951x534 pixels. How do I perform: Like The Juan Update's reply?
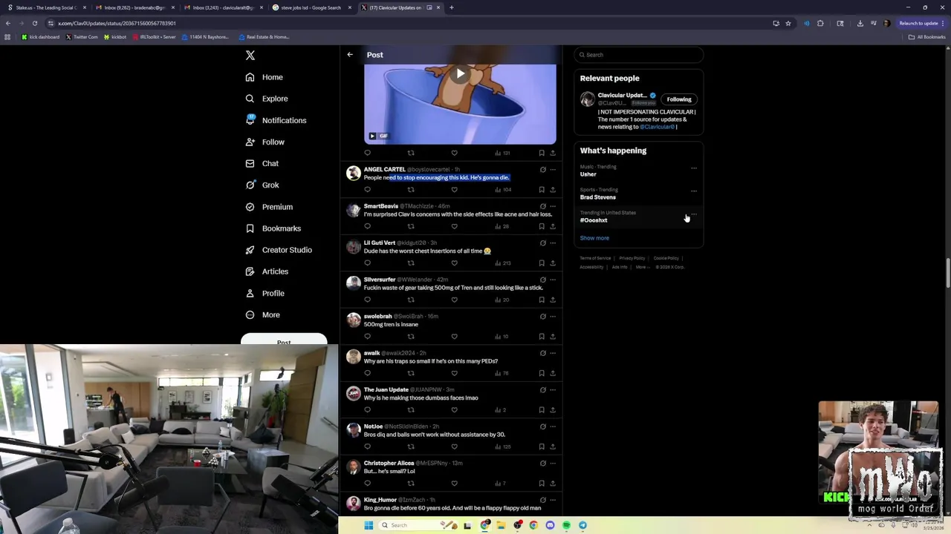coord(455,410)
